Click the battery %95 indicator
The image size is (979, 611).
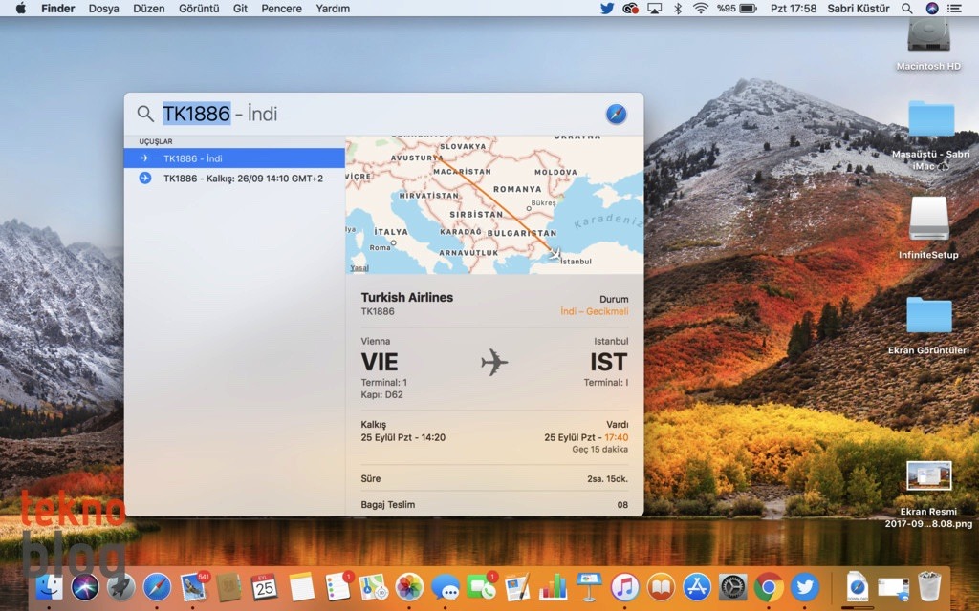737,8
